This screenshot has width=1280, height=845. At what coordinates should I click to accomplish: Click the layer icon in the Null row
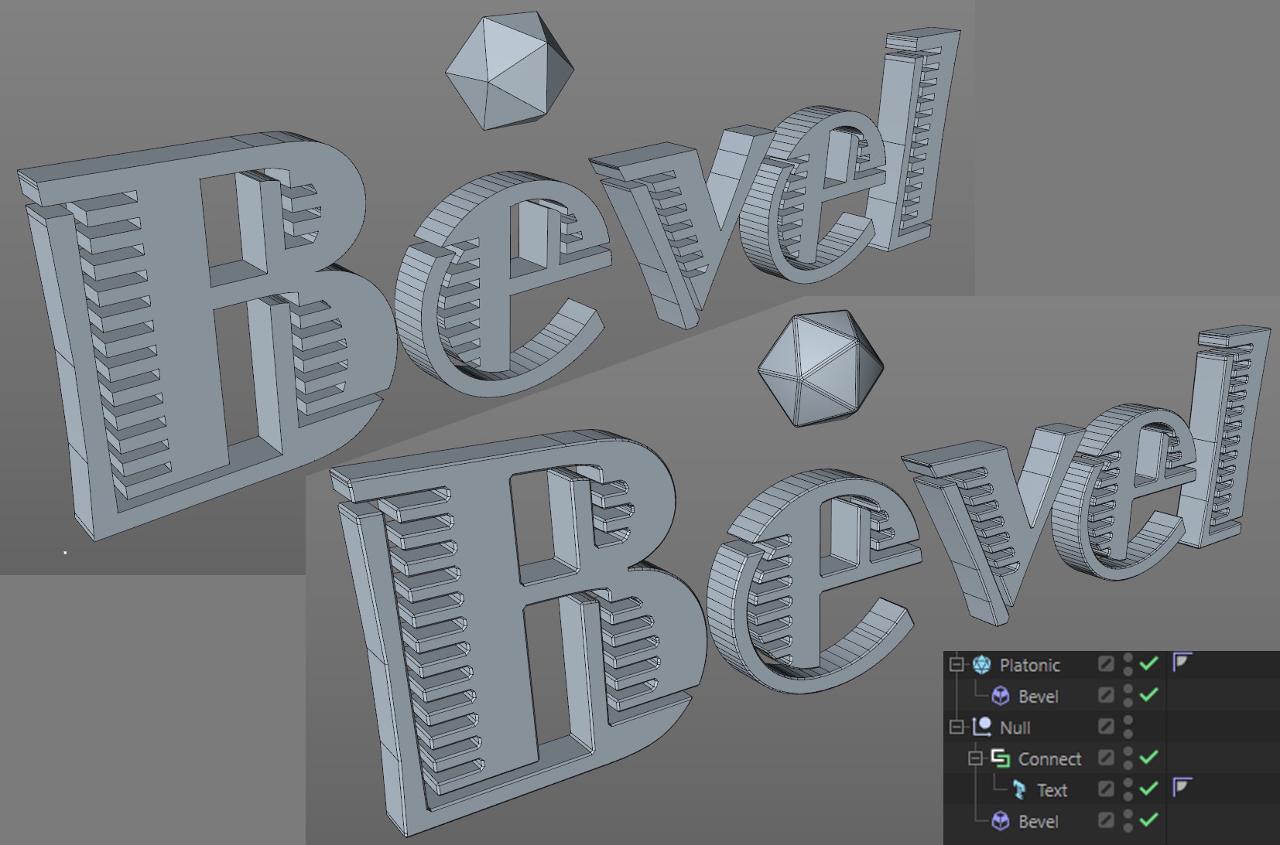point(1106,726)
